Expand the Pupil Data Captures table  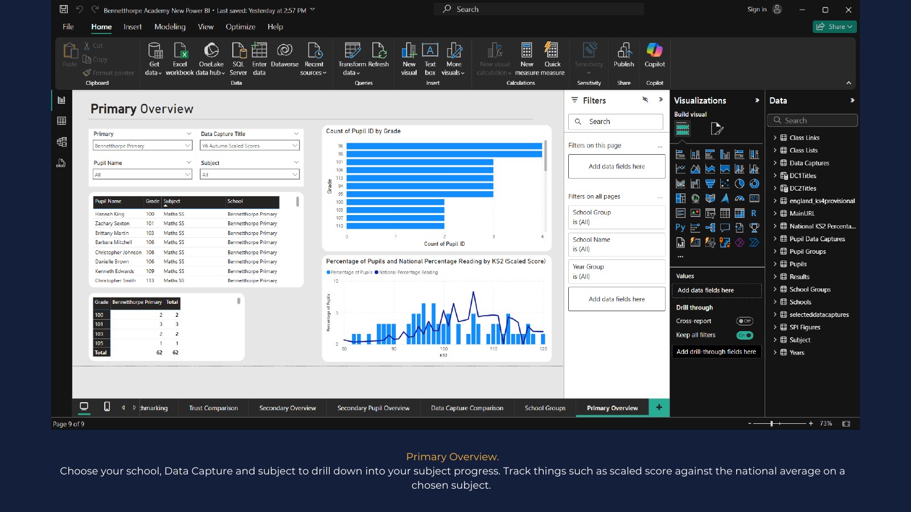(x=775, y=239)
